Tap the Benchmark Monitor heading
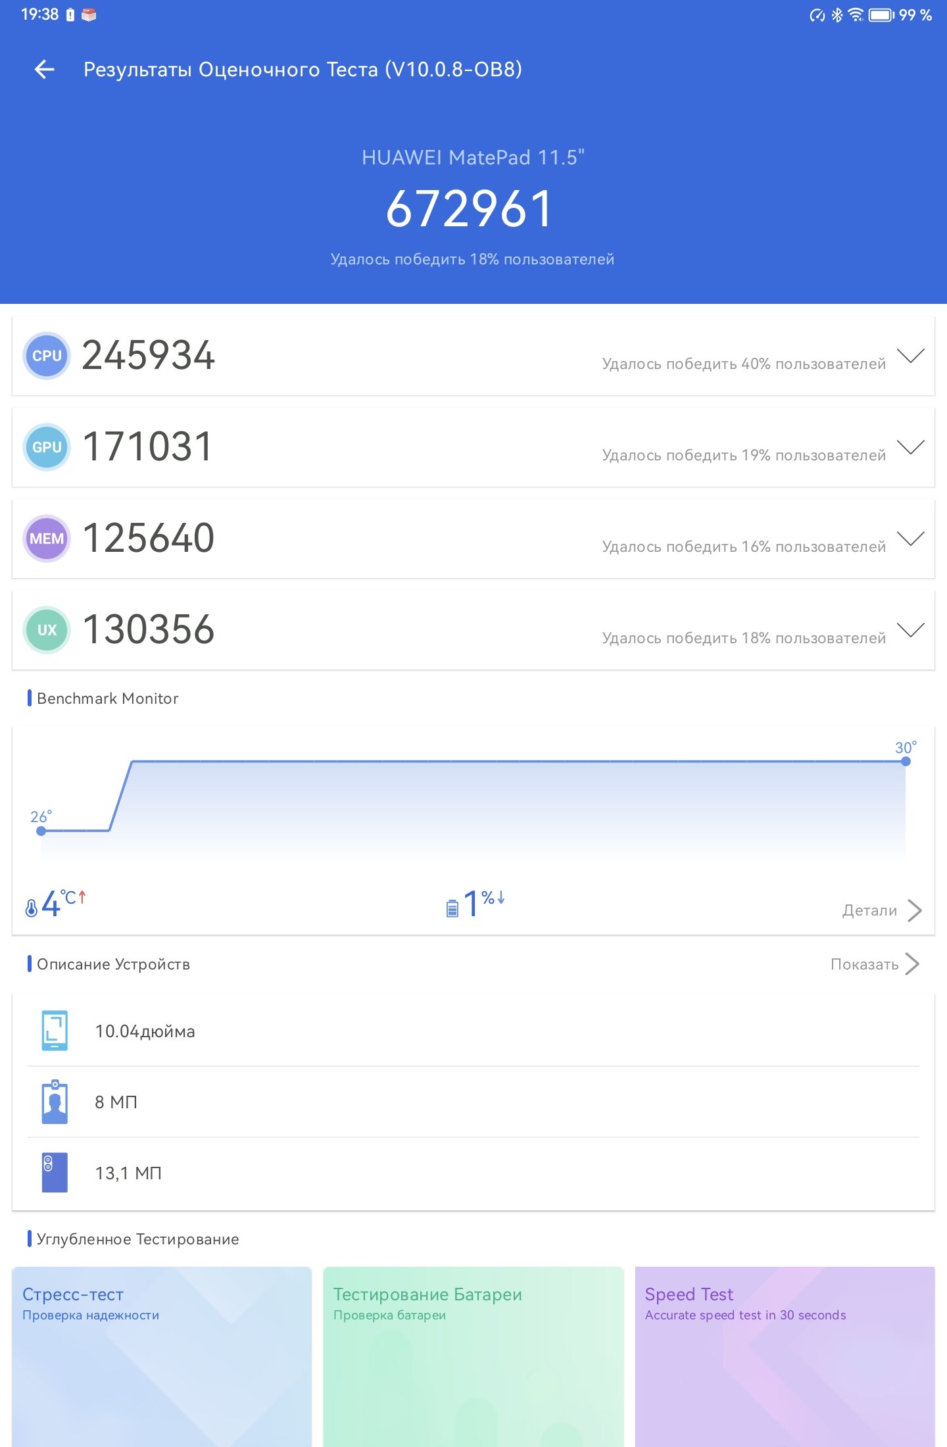The height and width of the screenshot is (1447, 947). click(107, 699)
